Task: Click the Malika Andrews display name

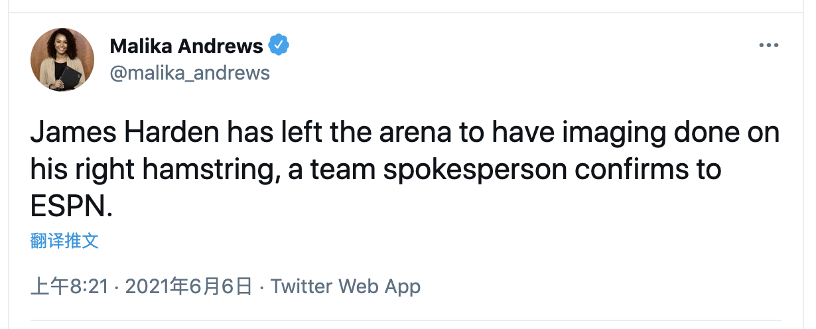Action: coord(186,46)
